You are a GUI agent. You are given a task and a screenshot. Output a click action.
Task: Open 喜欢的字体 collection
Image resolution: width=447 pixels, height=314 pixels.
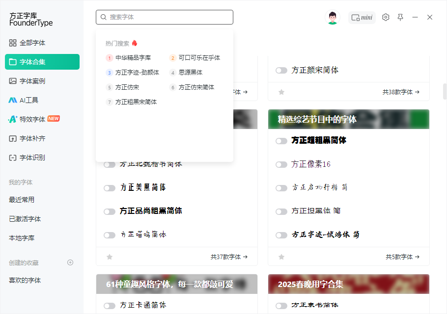coord(25,280)
